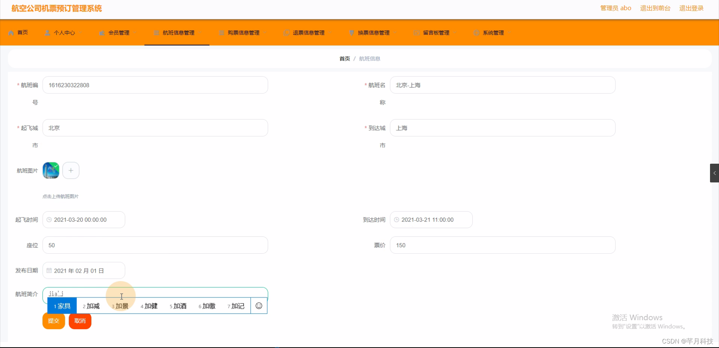Click the icon beside 换票信息管理
719x348 pixels.
pyautogui.click(x=352, y=33)
